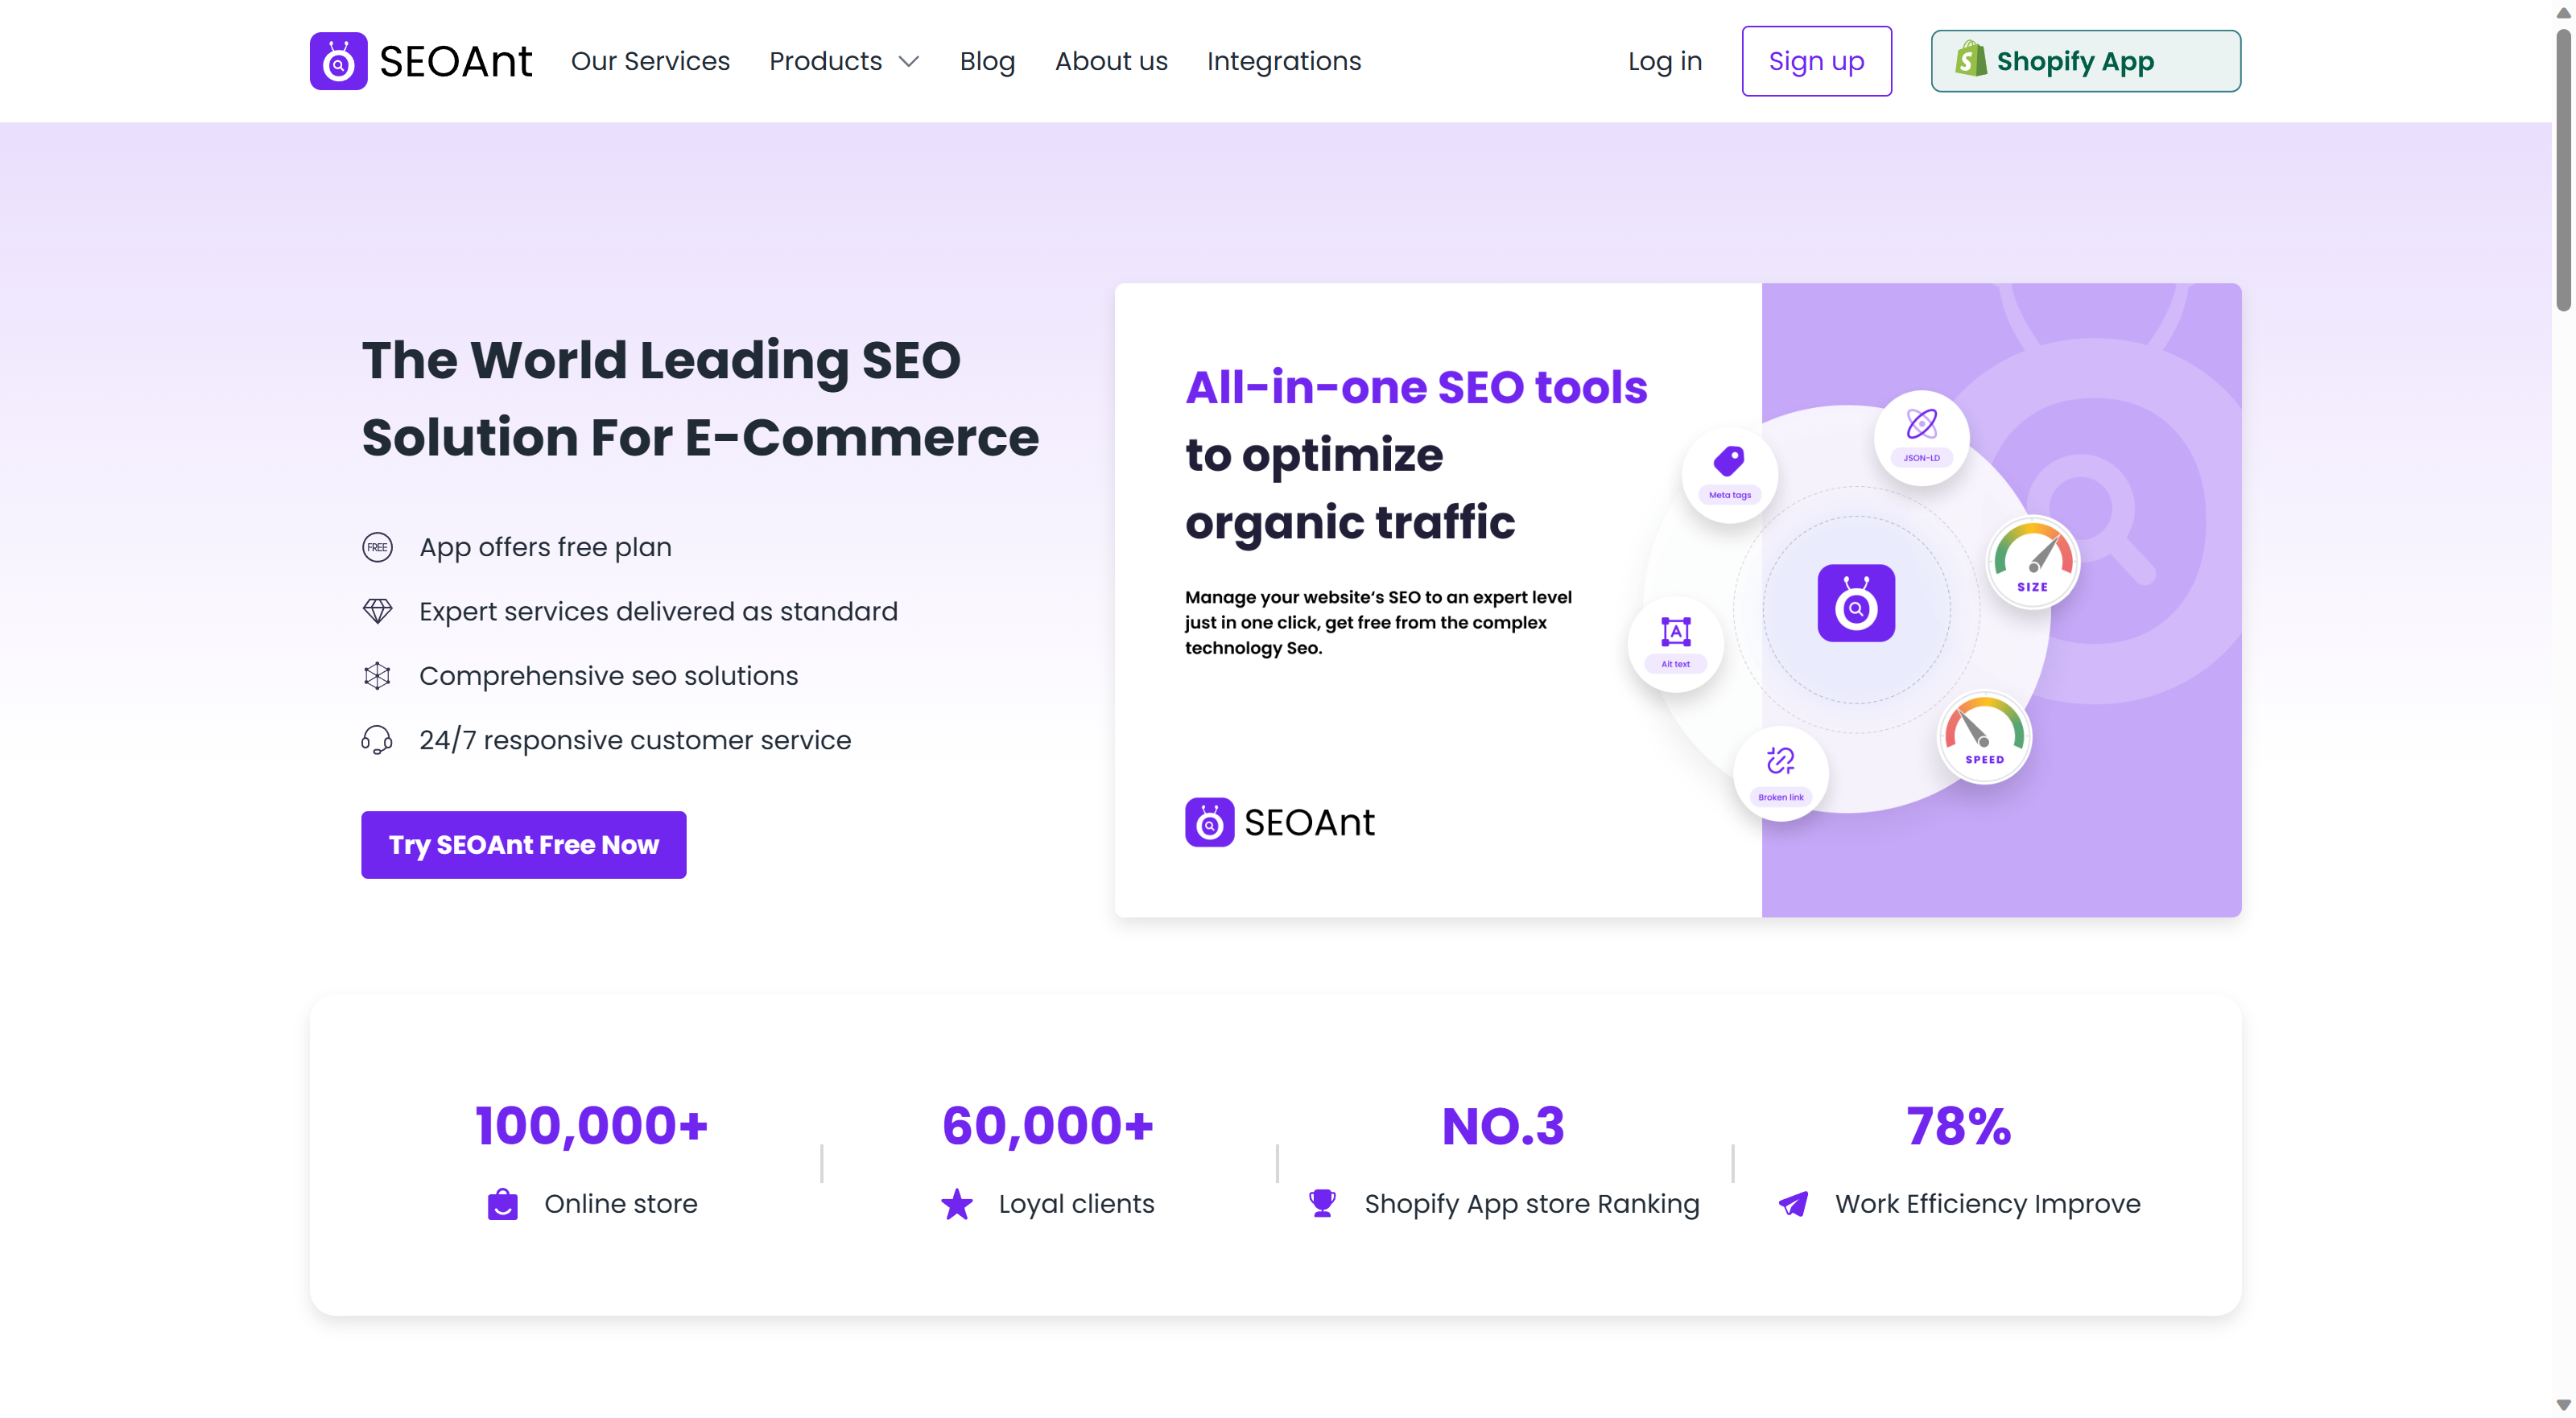Image resolution: width=2576 pixels, height=1418 pixels.
Task: Expand the Products dropdown chevron
Action: 908,62
